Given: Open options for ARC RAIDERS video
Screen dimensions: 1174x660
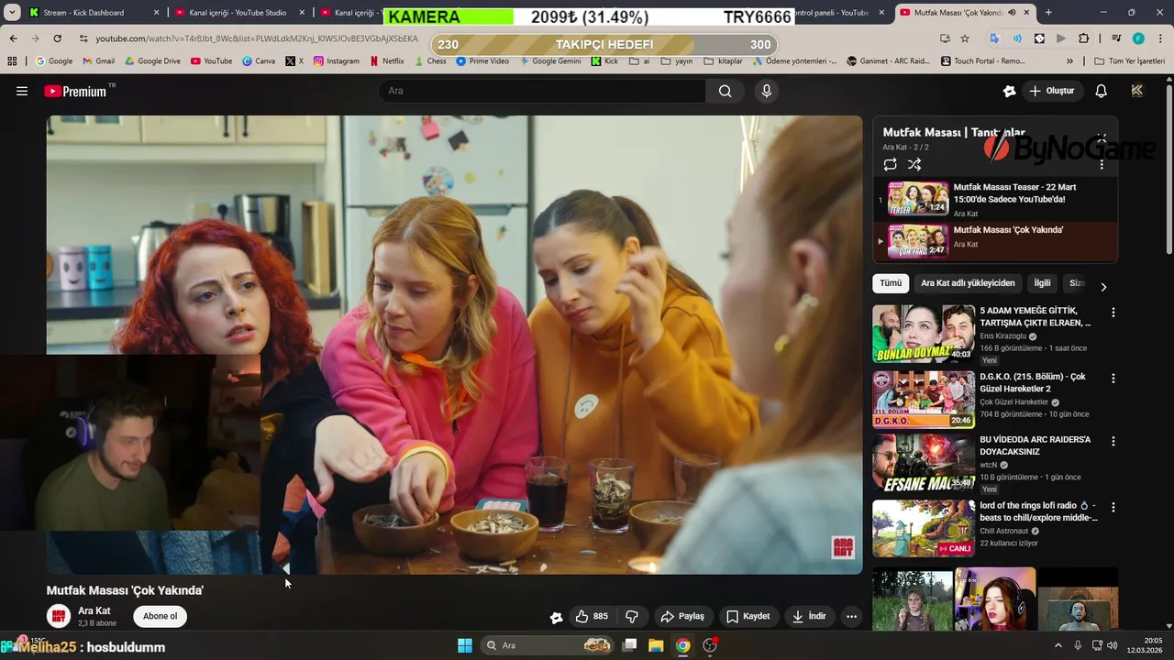Looking at the screenshot, I should click(1113, 442).
